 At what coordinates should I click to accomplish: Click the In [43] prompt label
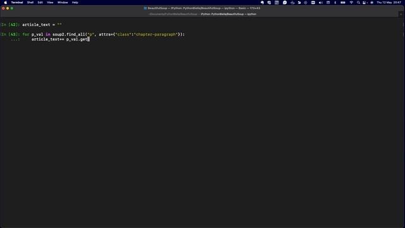pyautogui.click(x=10, y=34)
